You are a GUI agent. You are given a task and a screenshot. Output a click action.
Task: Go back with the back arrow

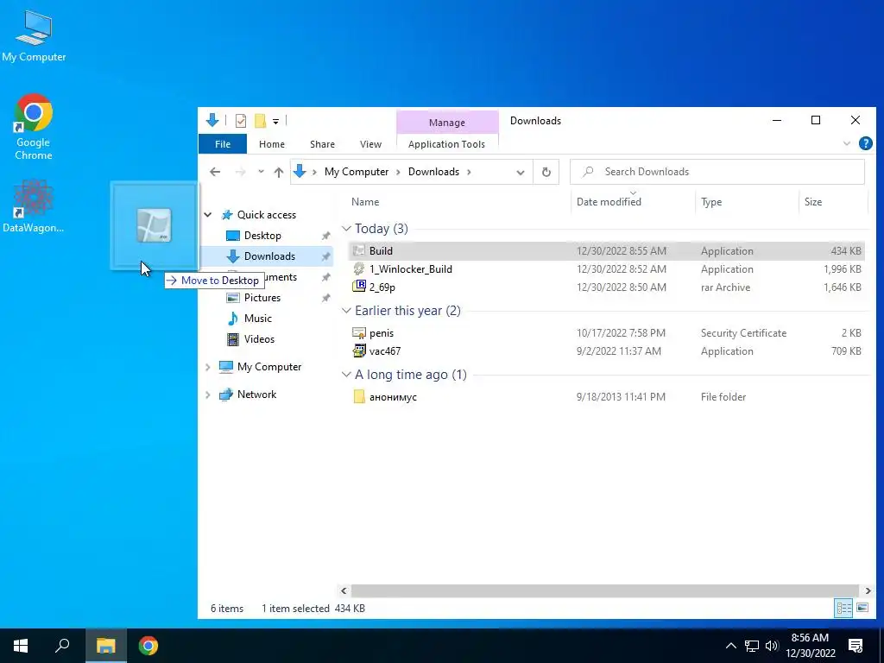pyautogui.click(x=215, y=172)
